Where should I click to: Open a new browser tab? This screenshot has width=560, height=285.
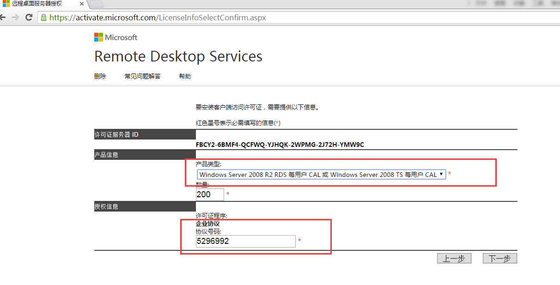(x=96, y=4)
